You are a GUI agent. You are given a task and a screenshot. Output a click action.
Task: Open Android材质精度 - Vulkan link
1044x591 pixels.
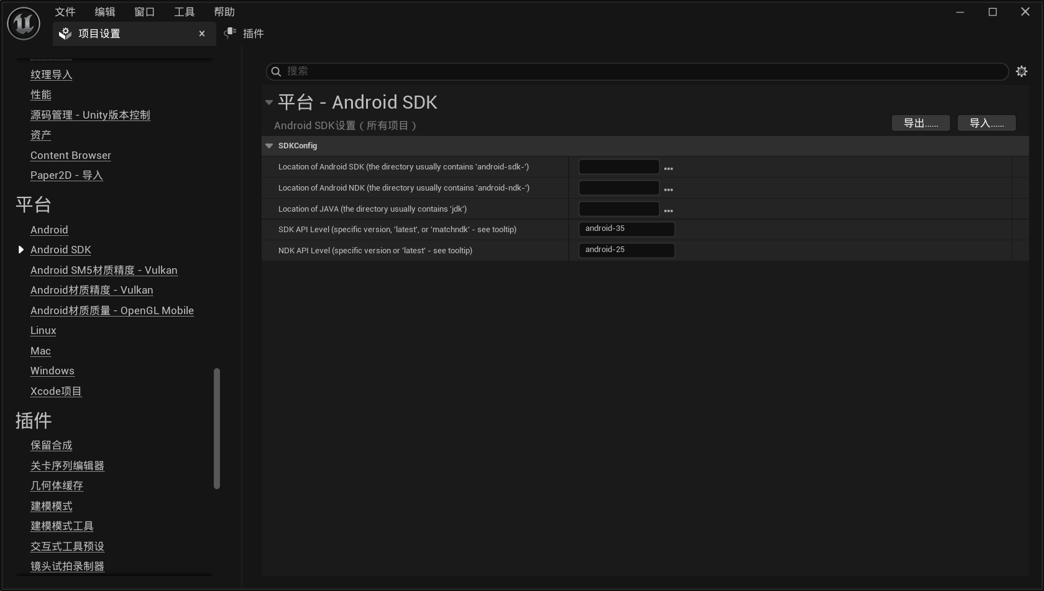click(92, 290)
